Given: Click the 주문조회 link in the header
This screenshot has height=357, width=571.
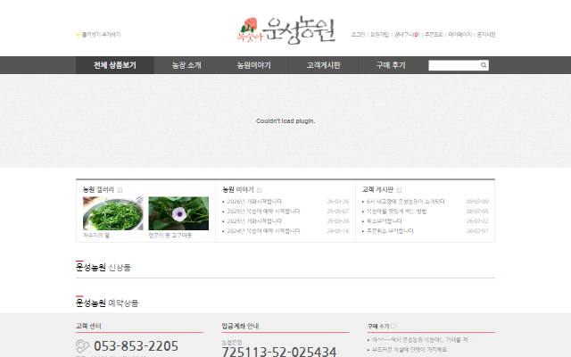Looking at the screenshot, I should pos(434,35).
